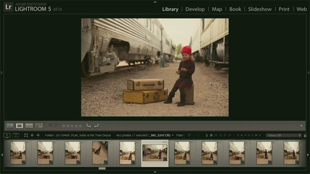Toggle the unflagged filter icon
The height and width of the screenshot is (174, 310).
198,135
